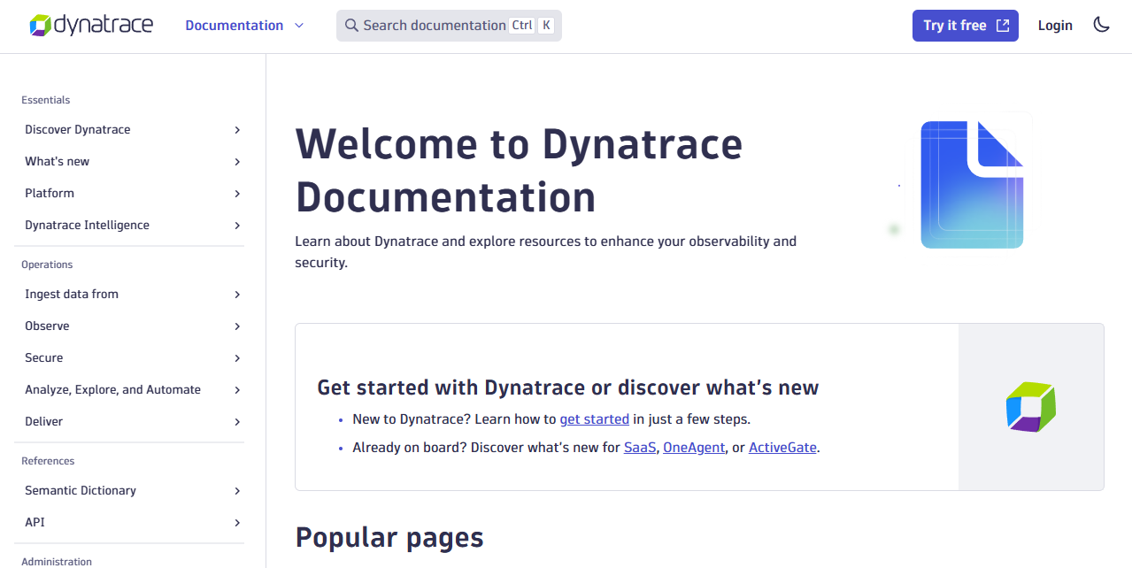Select API in the sidebar
The height and width of the screenshot is (568, 1132).
35,523
